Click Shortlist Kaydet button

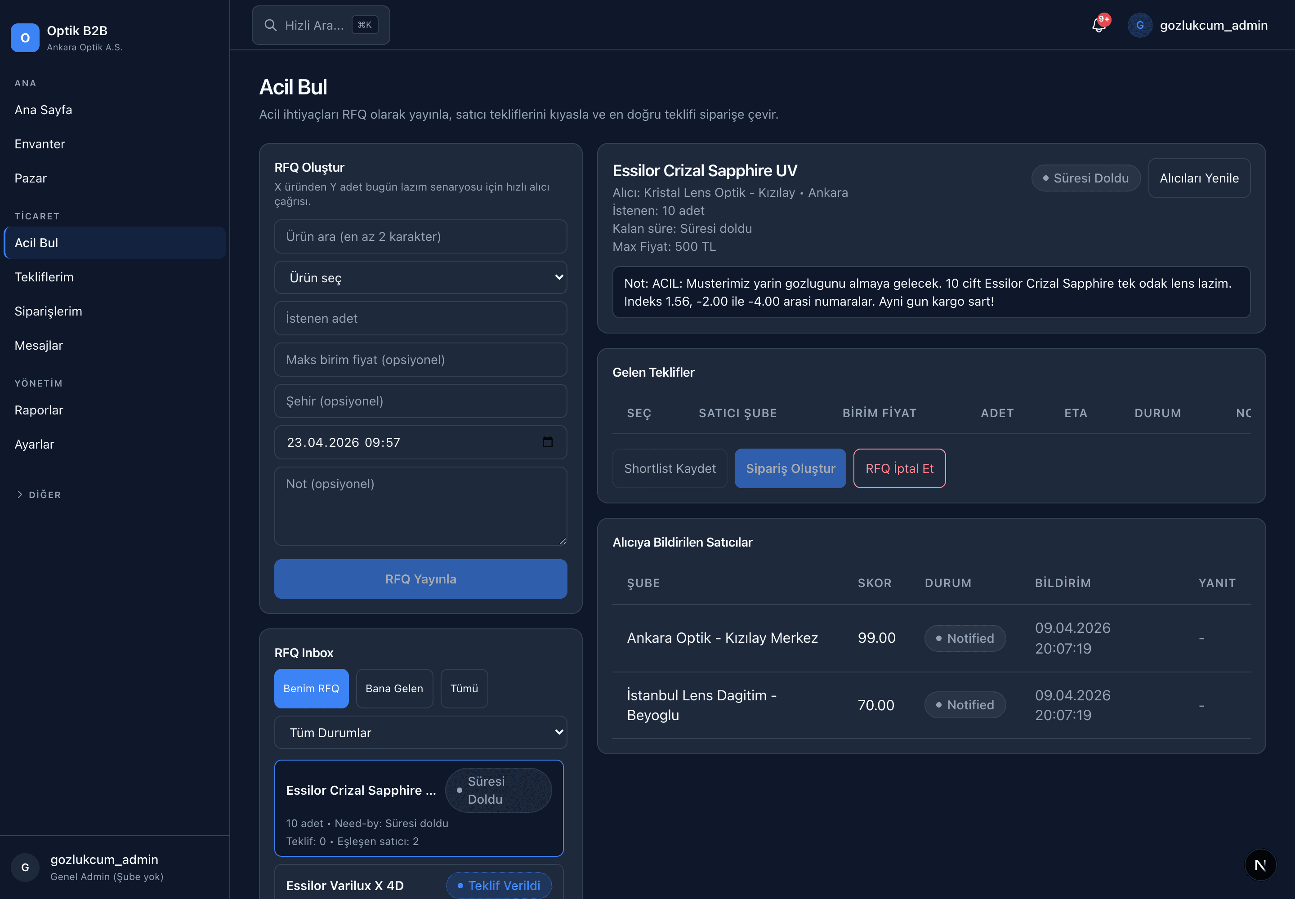click(x=670, y=468)
